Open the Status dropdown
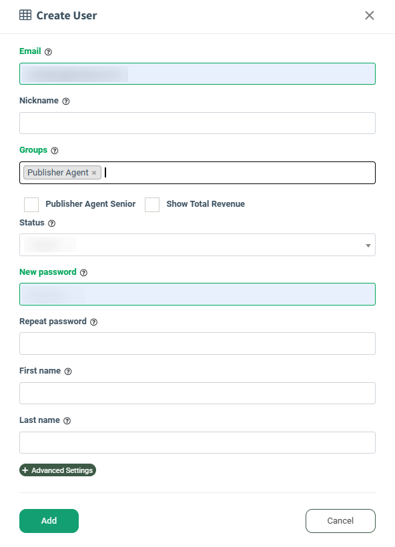The image size is (395, 547). (x=197, y=245)
